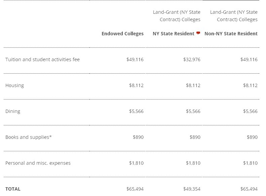The width and height of the screenshot is (266, 196).
Task: Click the Land-Grant Colleges heading above NY State Resident
Action: (177, 16)
